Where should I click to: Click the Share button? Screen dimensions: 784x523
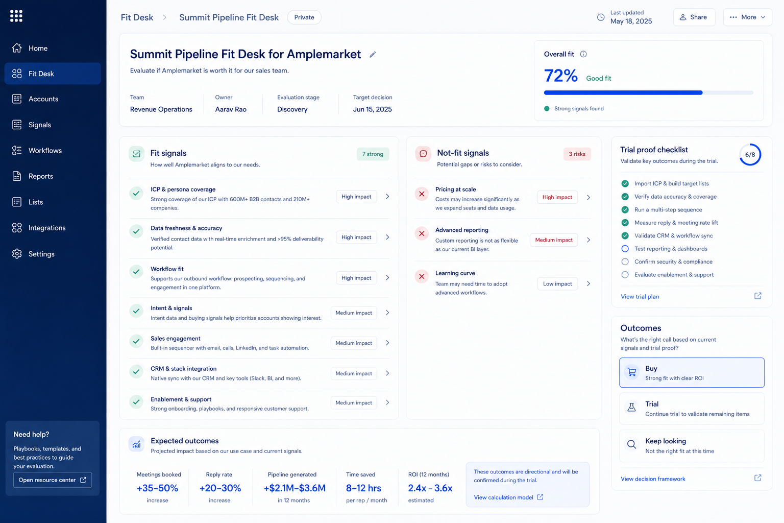tap(694, 17)
